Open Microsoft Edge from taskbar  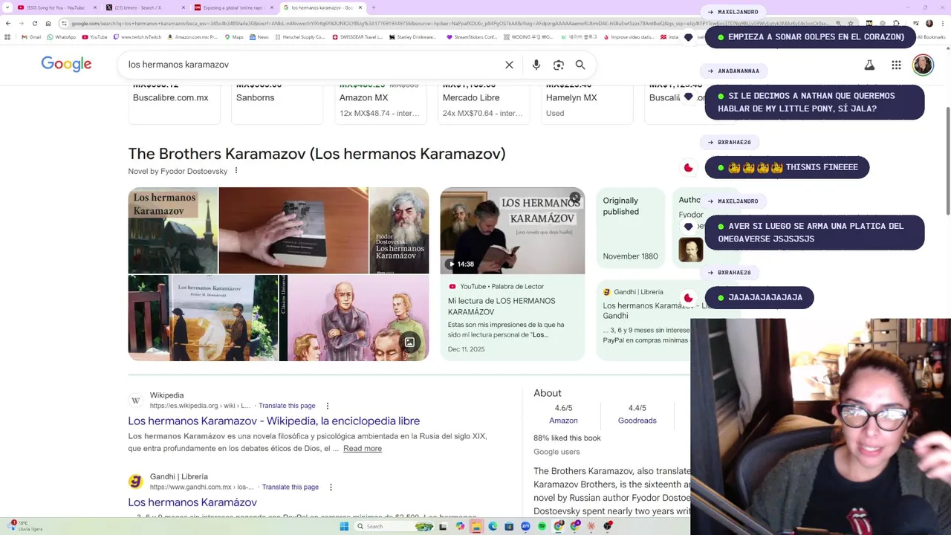(x=493, y=526)
